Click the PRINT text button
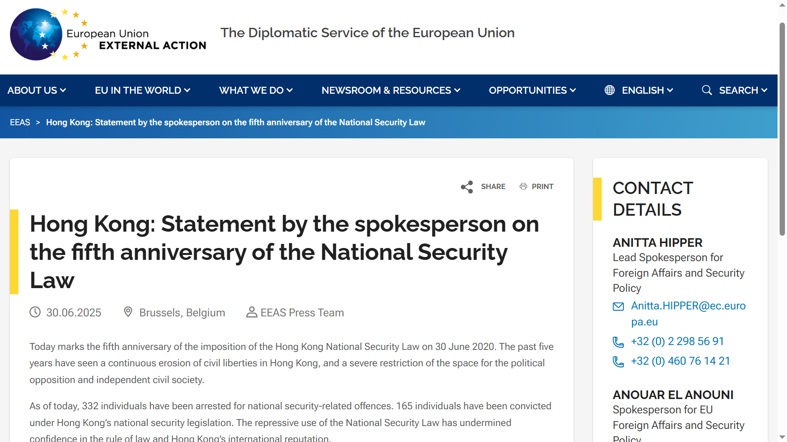 [543, 187]
